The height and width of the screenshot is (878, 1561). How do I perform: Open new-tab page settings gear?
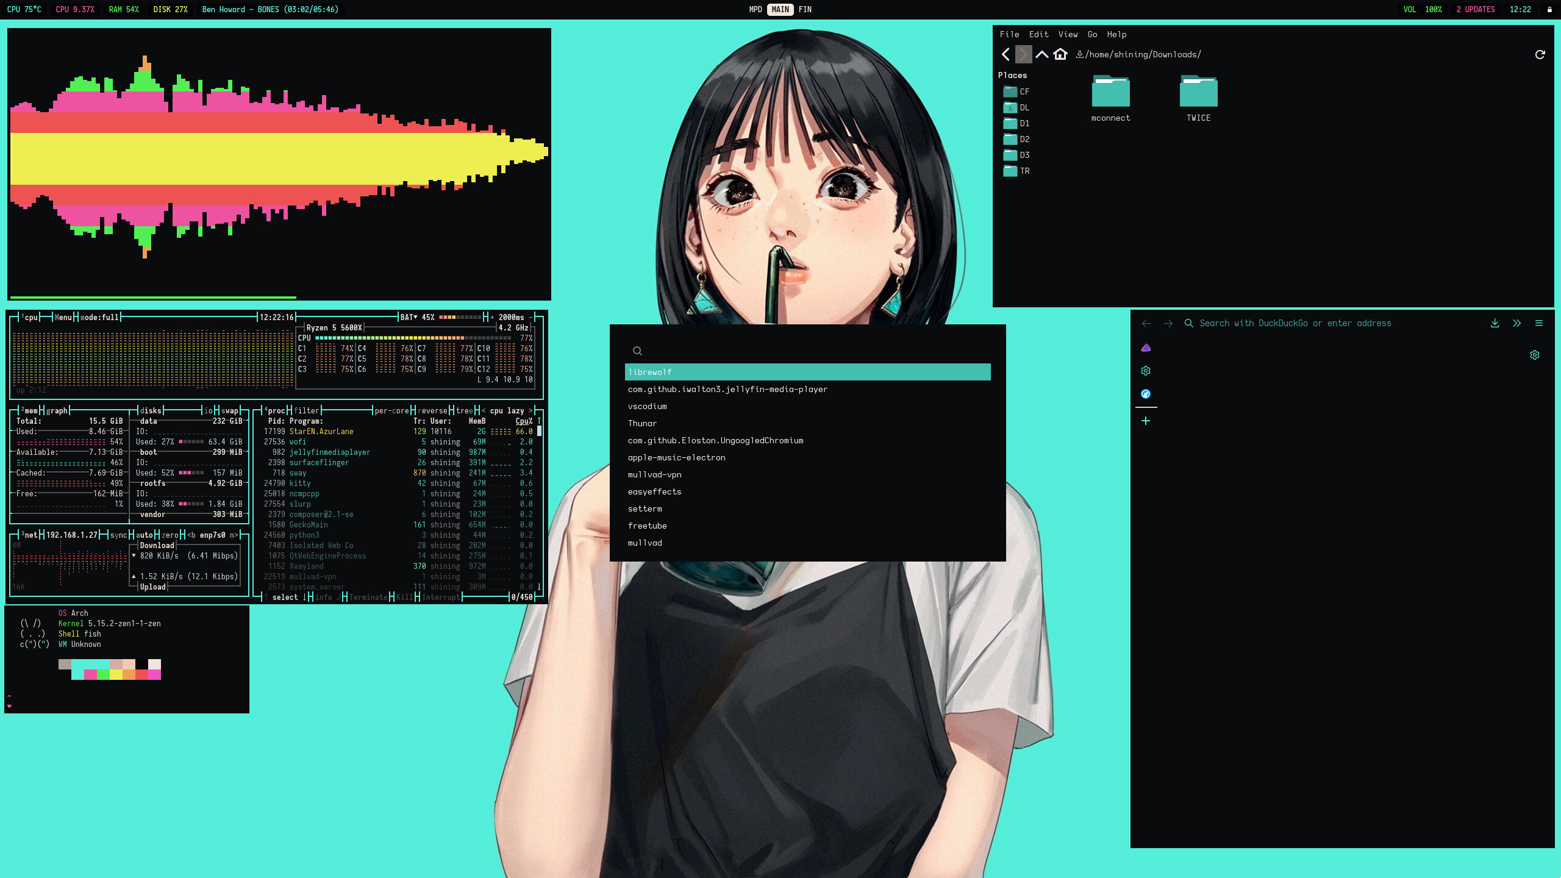(x=1535, y=355)
